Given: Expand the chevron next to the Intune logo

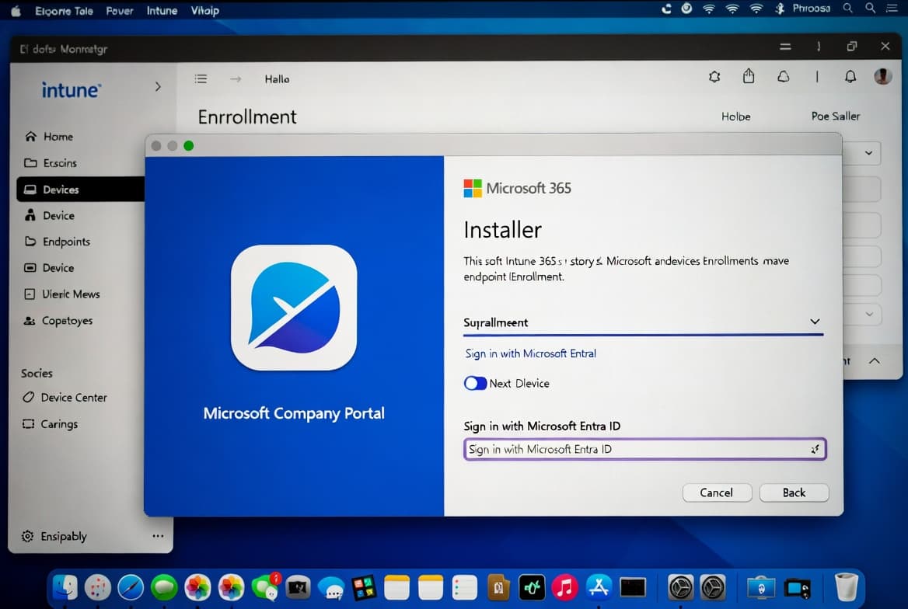Looking at the screenshot, I should coord(158,87).
